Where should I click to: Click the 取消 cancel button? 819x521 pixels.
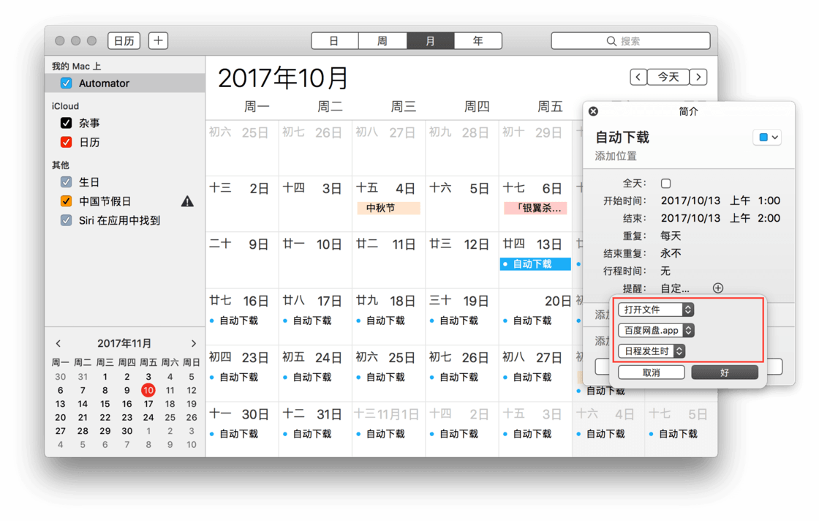point(651,372)
